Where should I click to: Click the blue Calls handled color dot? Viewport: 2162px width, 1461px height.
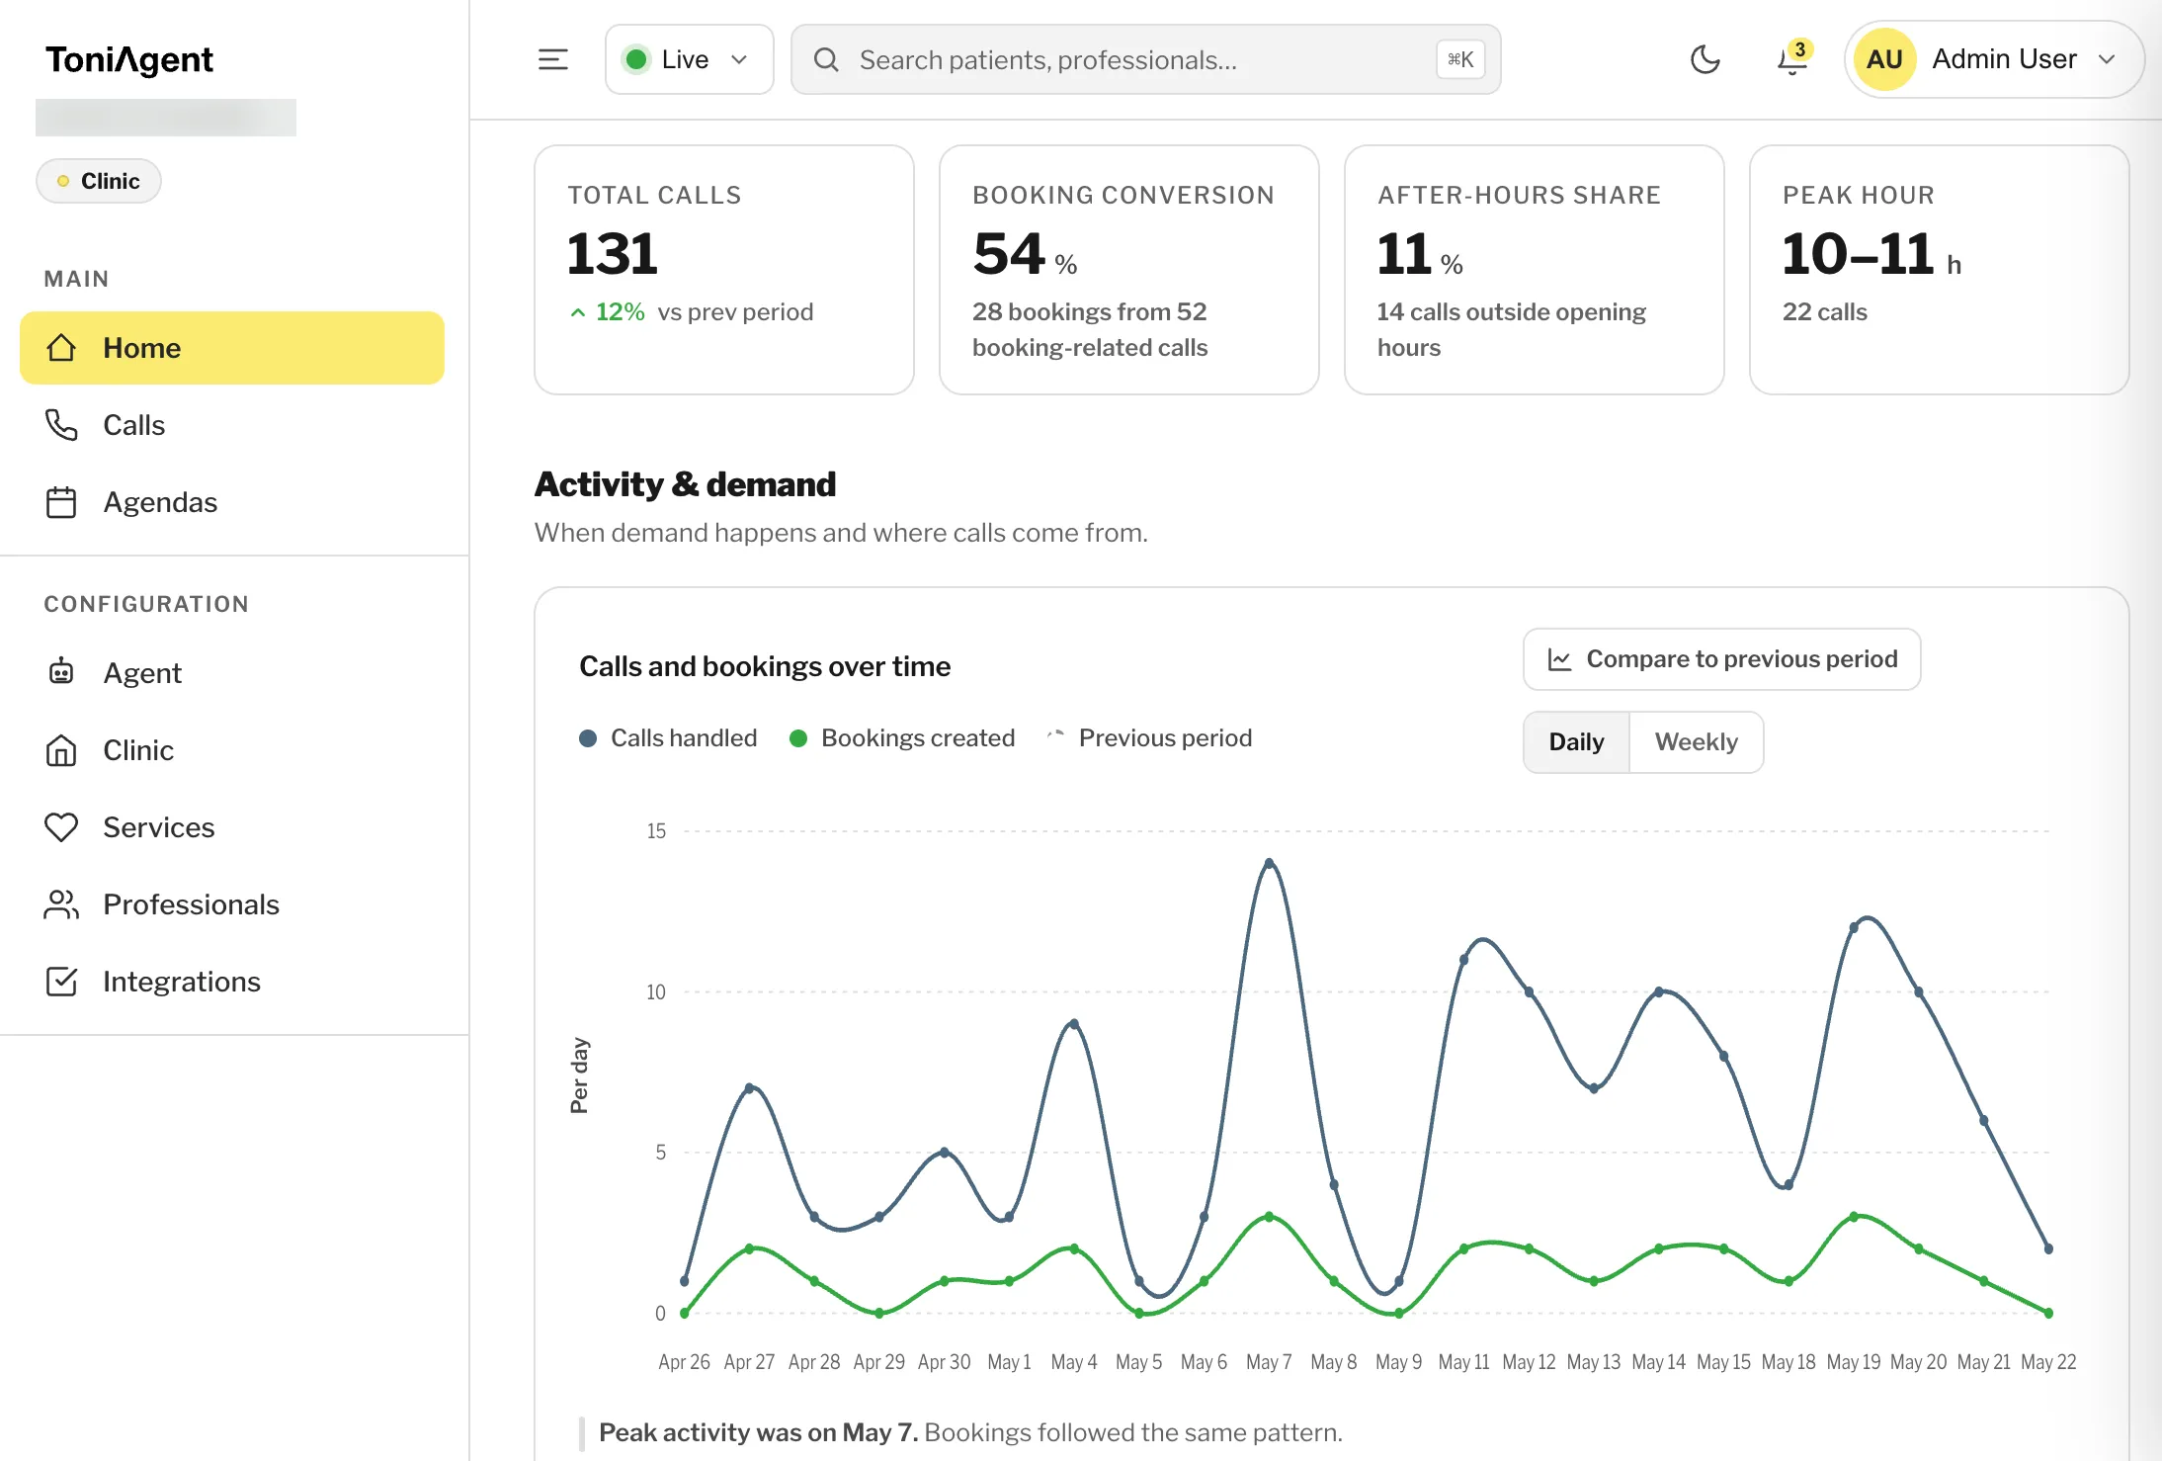click(588, 738)
